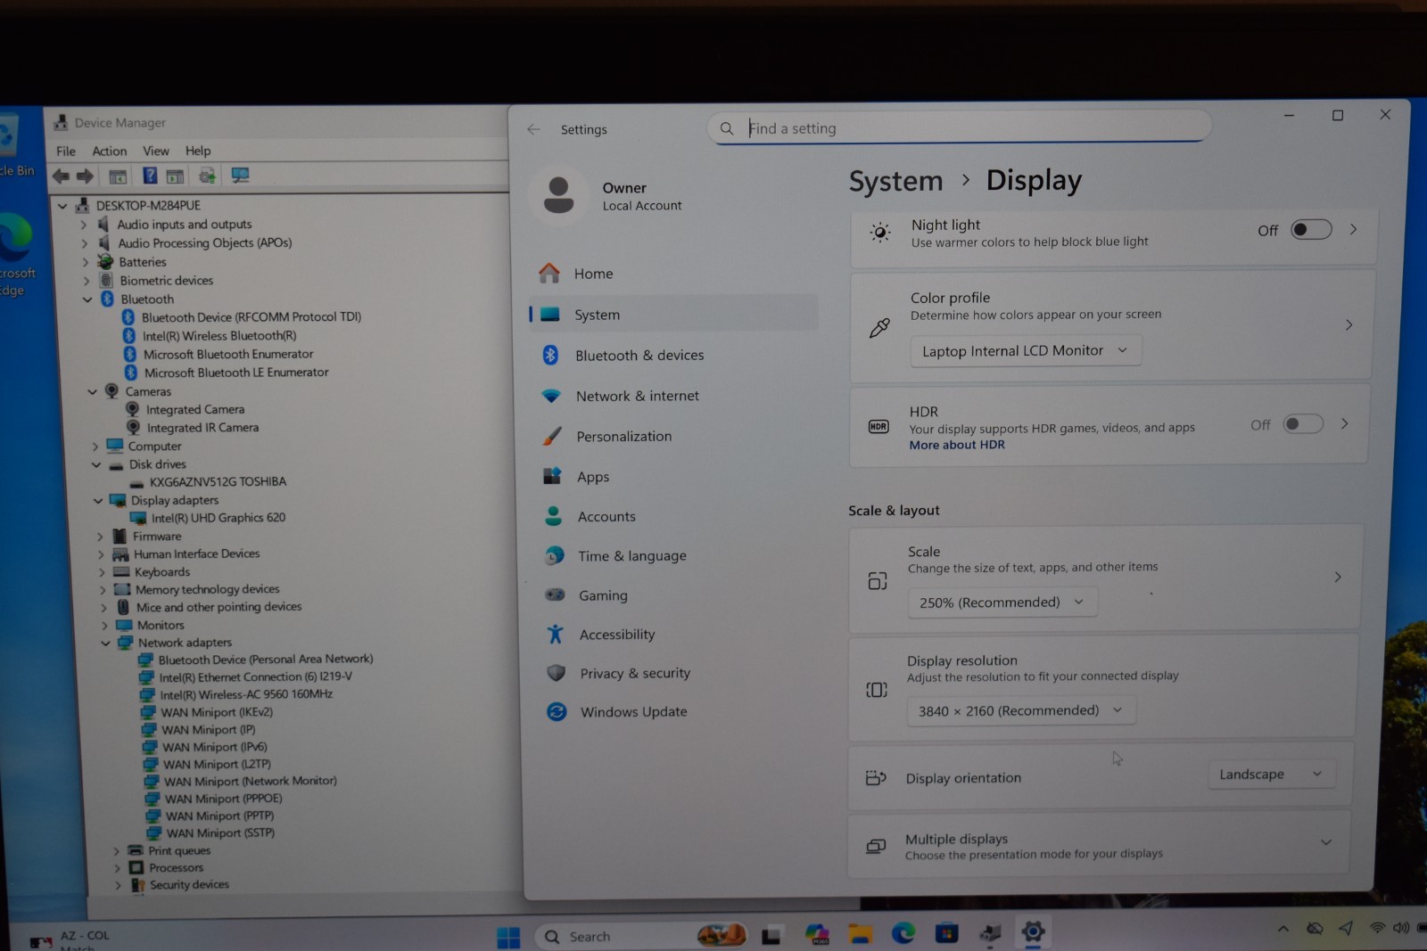Expand the Monitors tree node
This screenshot has width=1427, height=951.
click(104, 626)
